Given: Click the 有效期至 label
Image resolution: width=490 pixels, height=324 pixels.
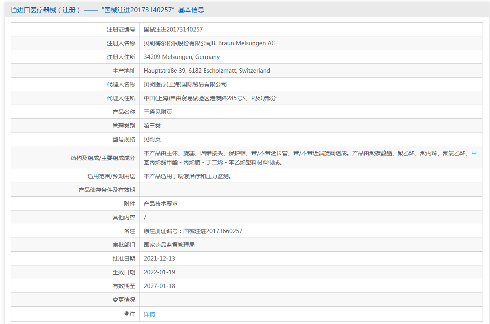Looking at the screenshot, I should pyautogui.click(x=124, y=286).
